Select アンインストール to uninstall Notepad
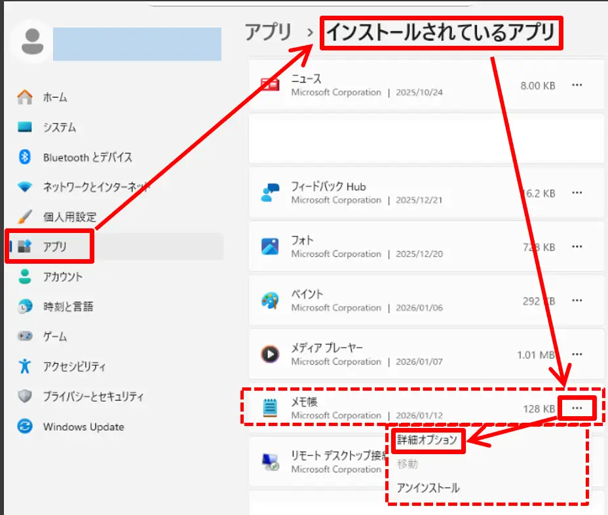Screen dimensions: 608x515 429,487
